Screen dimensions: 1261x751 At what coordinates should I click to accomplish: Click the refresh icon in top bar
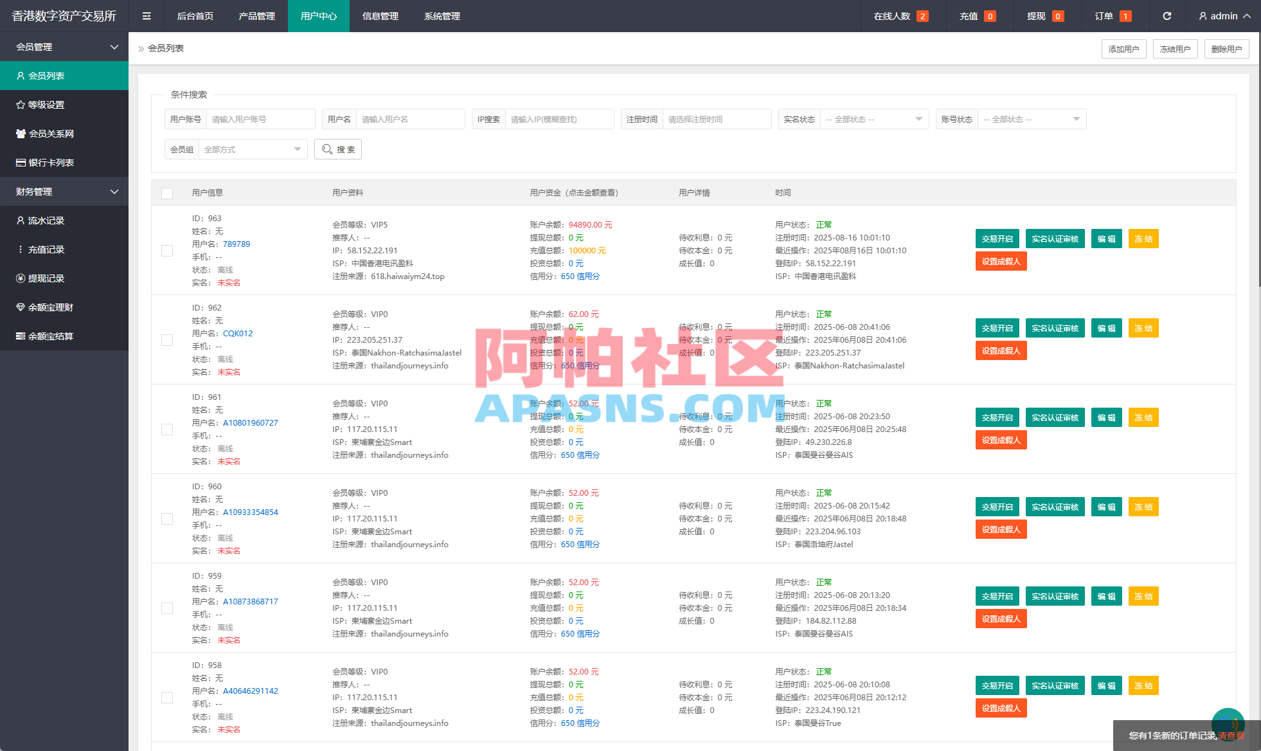tap(1167, 15)
